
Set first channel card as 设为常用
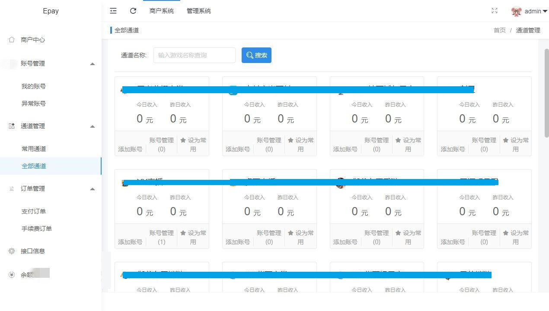pyautogui.click(x=193, y=145)
